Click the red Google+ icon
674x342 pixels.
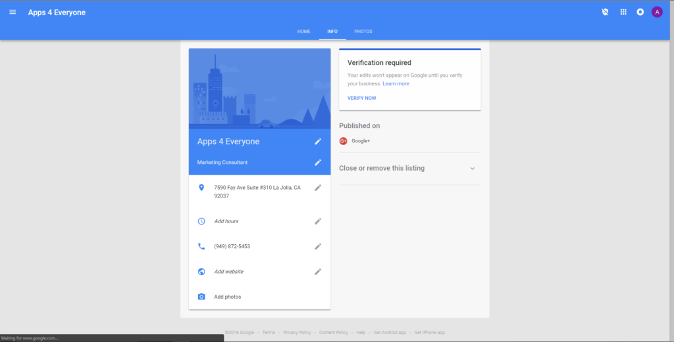click(343, 141)
